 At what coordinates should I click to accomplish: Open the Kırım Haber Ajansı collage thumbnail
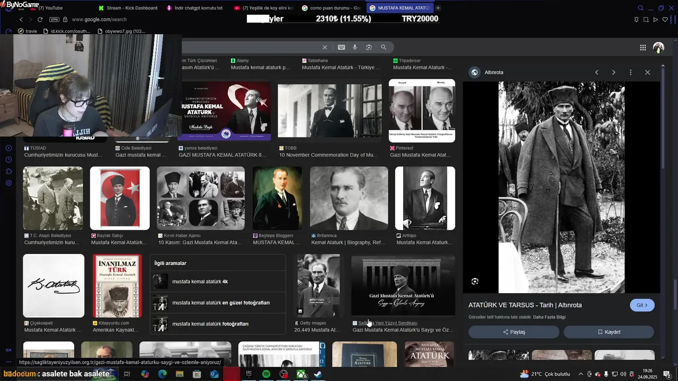(201, 198)
